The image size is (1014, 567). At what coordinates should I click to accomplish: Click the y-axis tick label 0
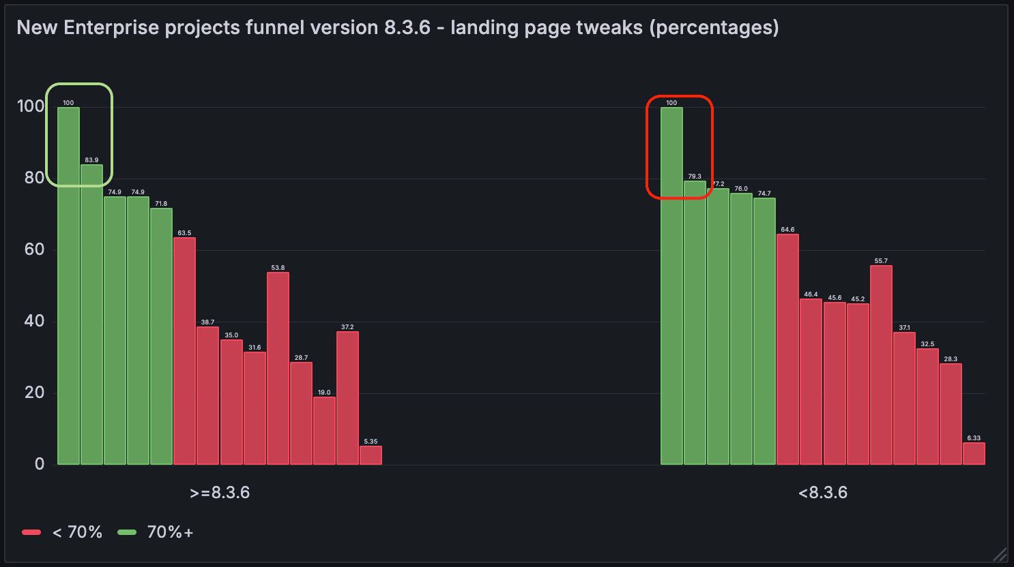click(40, 464)
